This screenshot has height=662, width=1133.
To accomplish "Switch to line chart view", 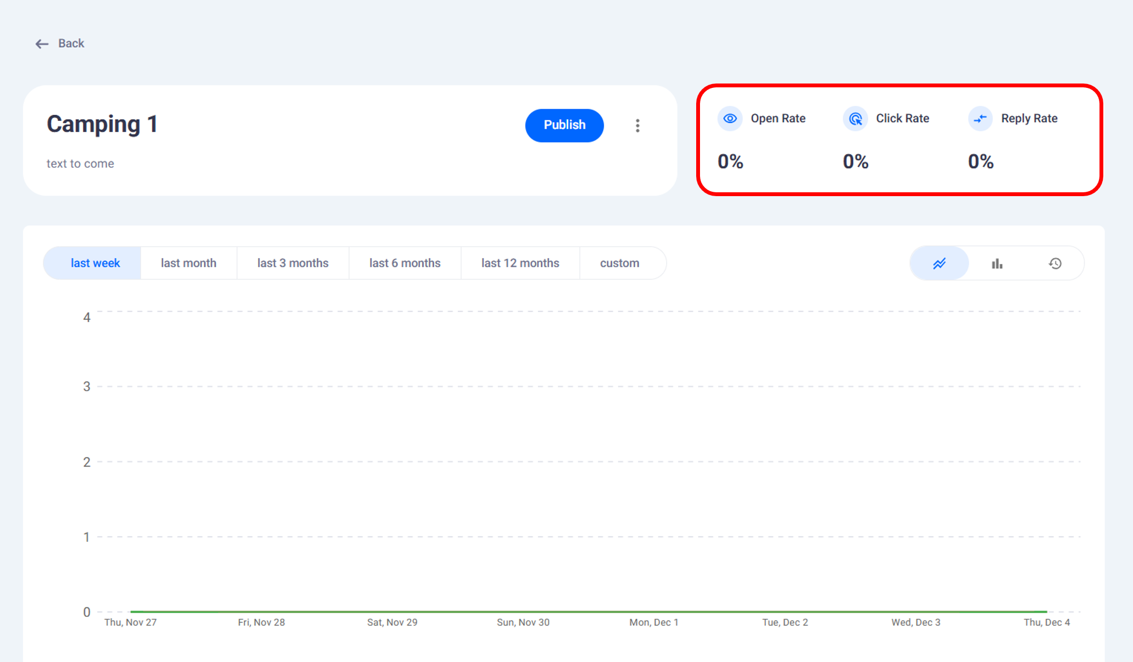I will tap(939, 264).
